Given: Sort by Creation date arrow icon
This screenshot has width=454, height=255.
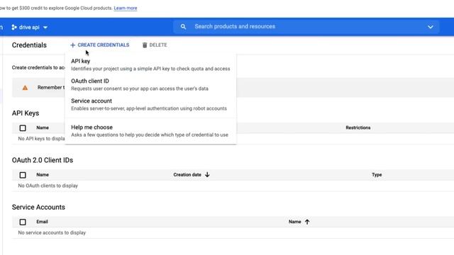Looking at the screenshot, I should tap(207, 175).
